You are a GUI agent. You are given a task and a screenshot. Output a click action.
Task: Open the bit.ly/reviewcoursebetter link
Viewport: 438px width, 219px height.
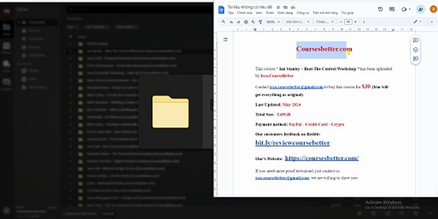(x=293, y=143)
